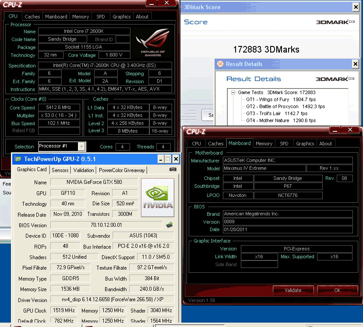This screenshot has height=327, width=363.
Task: Close the Result Details window
Action: click(x=355, y=64)
